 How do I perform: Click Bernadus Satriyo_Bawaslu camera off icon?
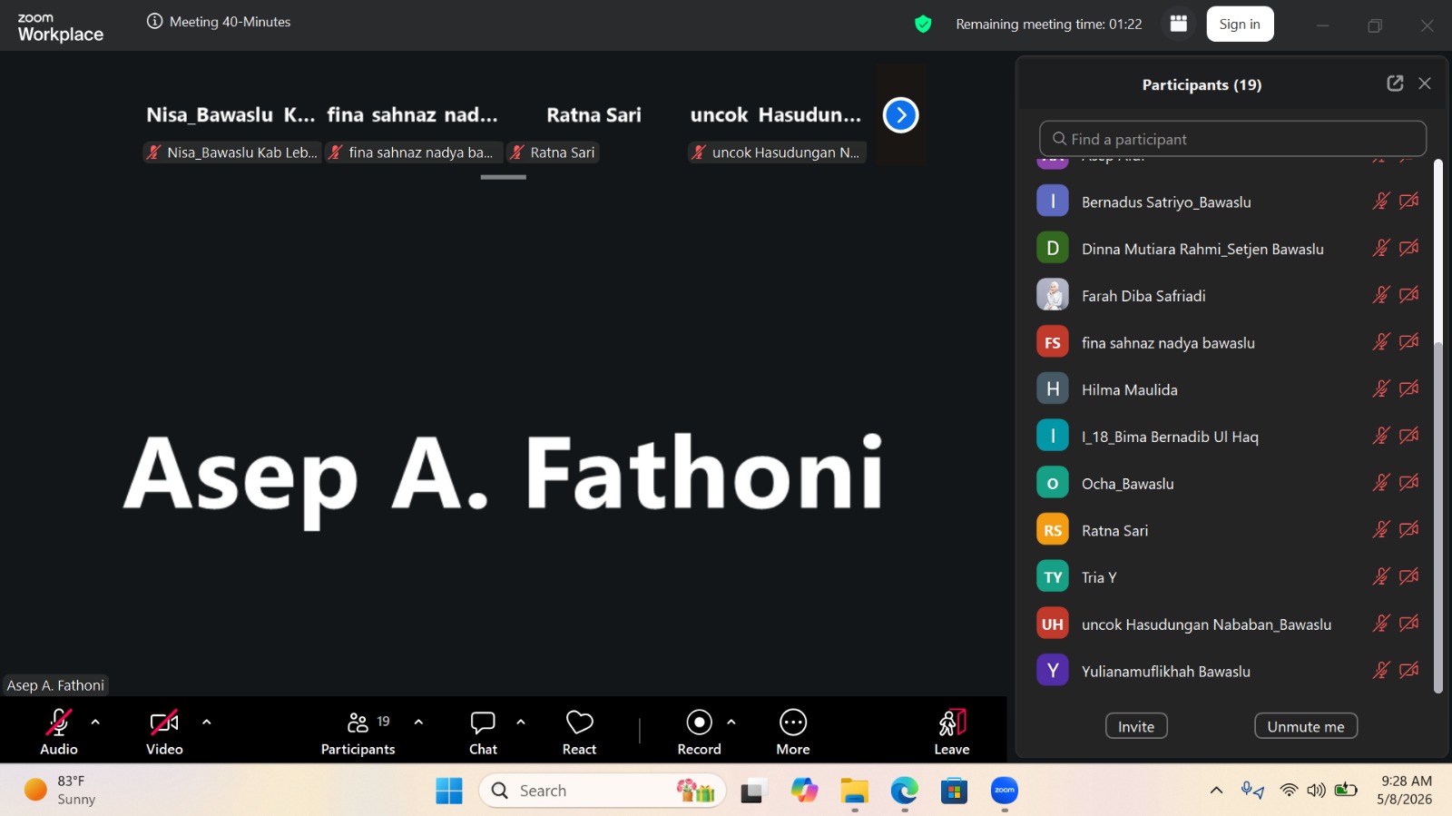(1409, 201)
